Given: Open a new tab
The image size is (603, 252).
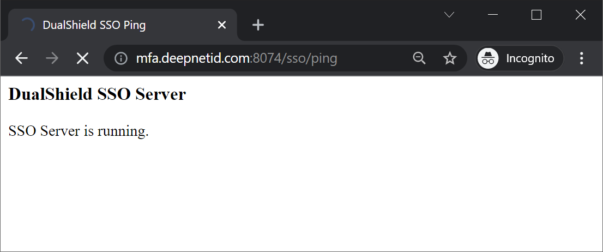Looking at the screenshot, I should click(x=258, y=25).
